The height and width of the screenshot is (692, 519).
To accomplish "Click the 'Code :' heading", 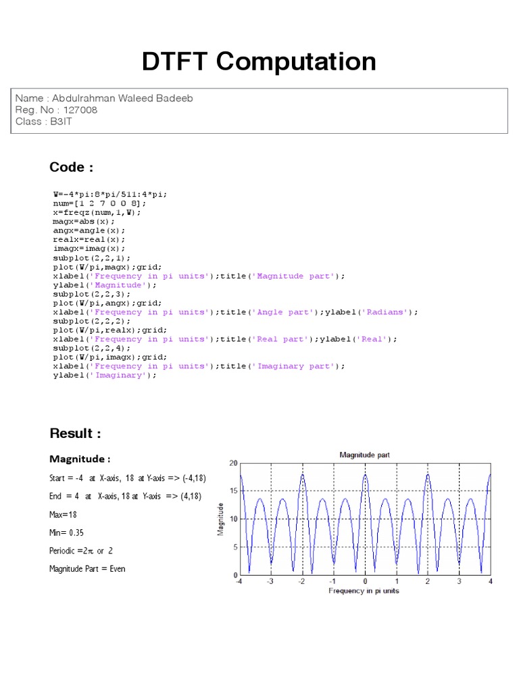I will tap(71, 168).
